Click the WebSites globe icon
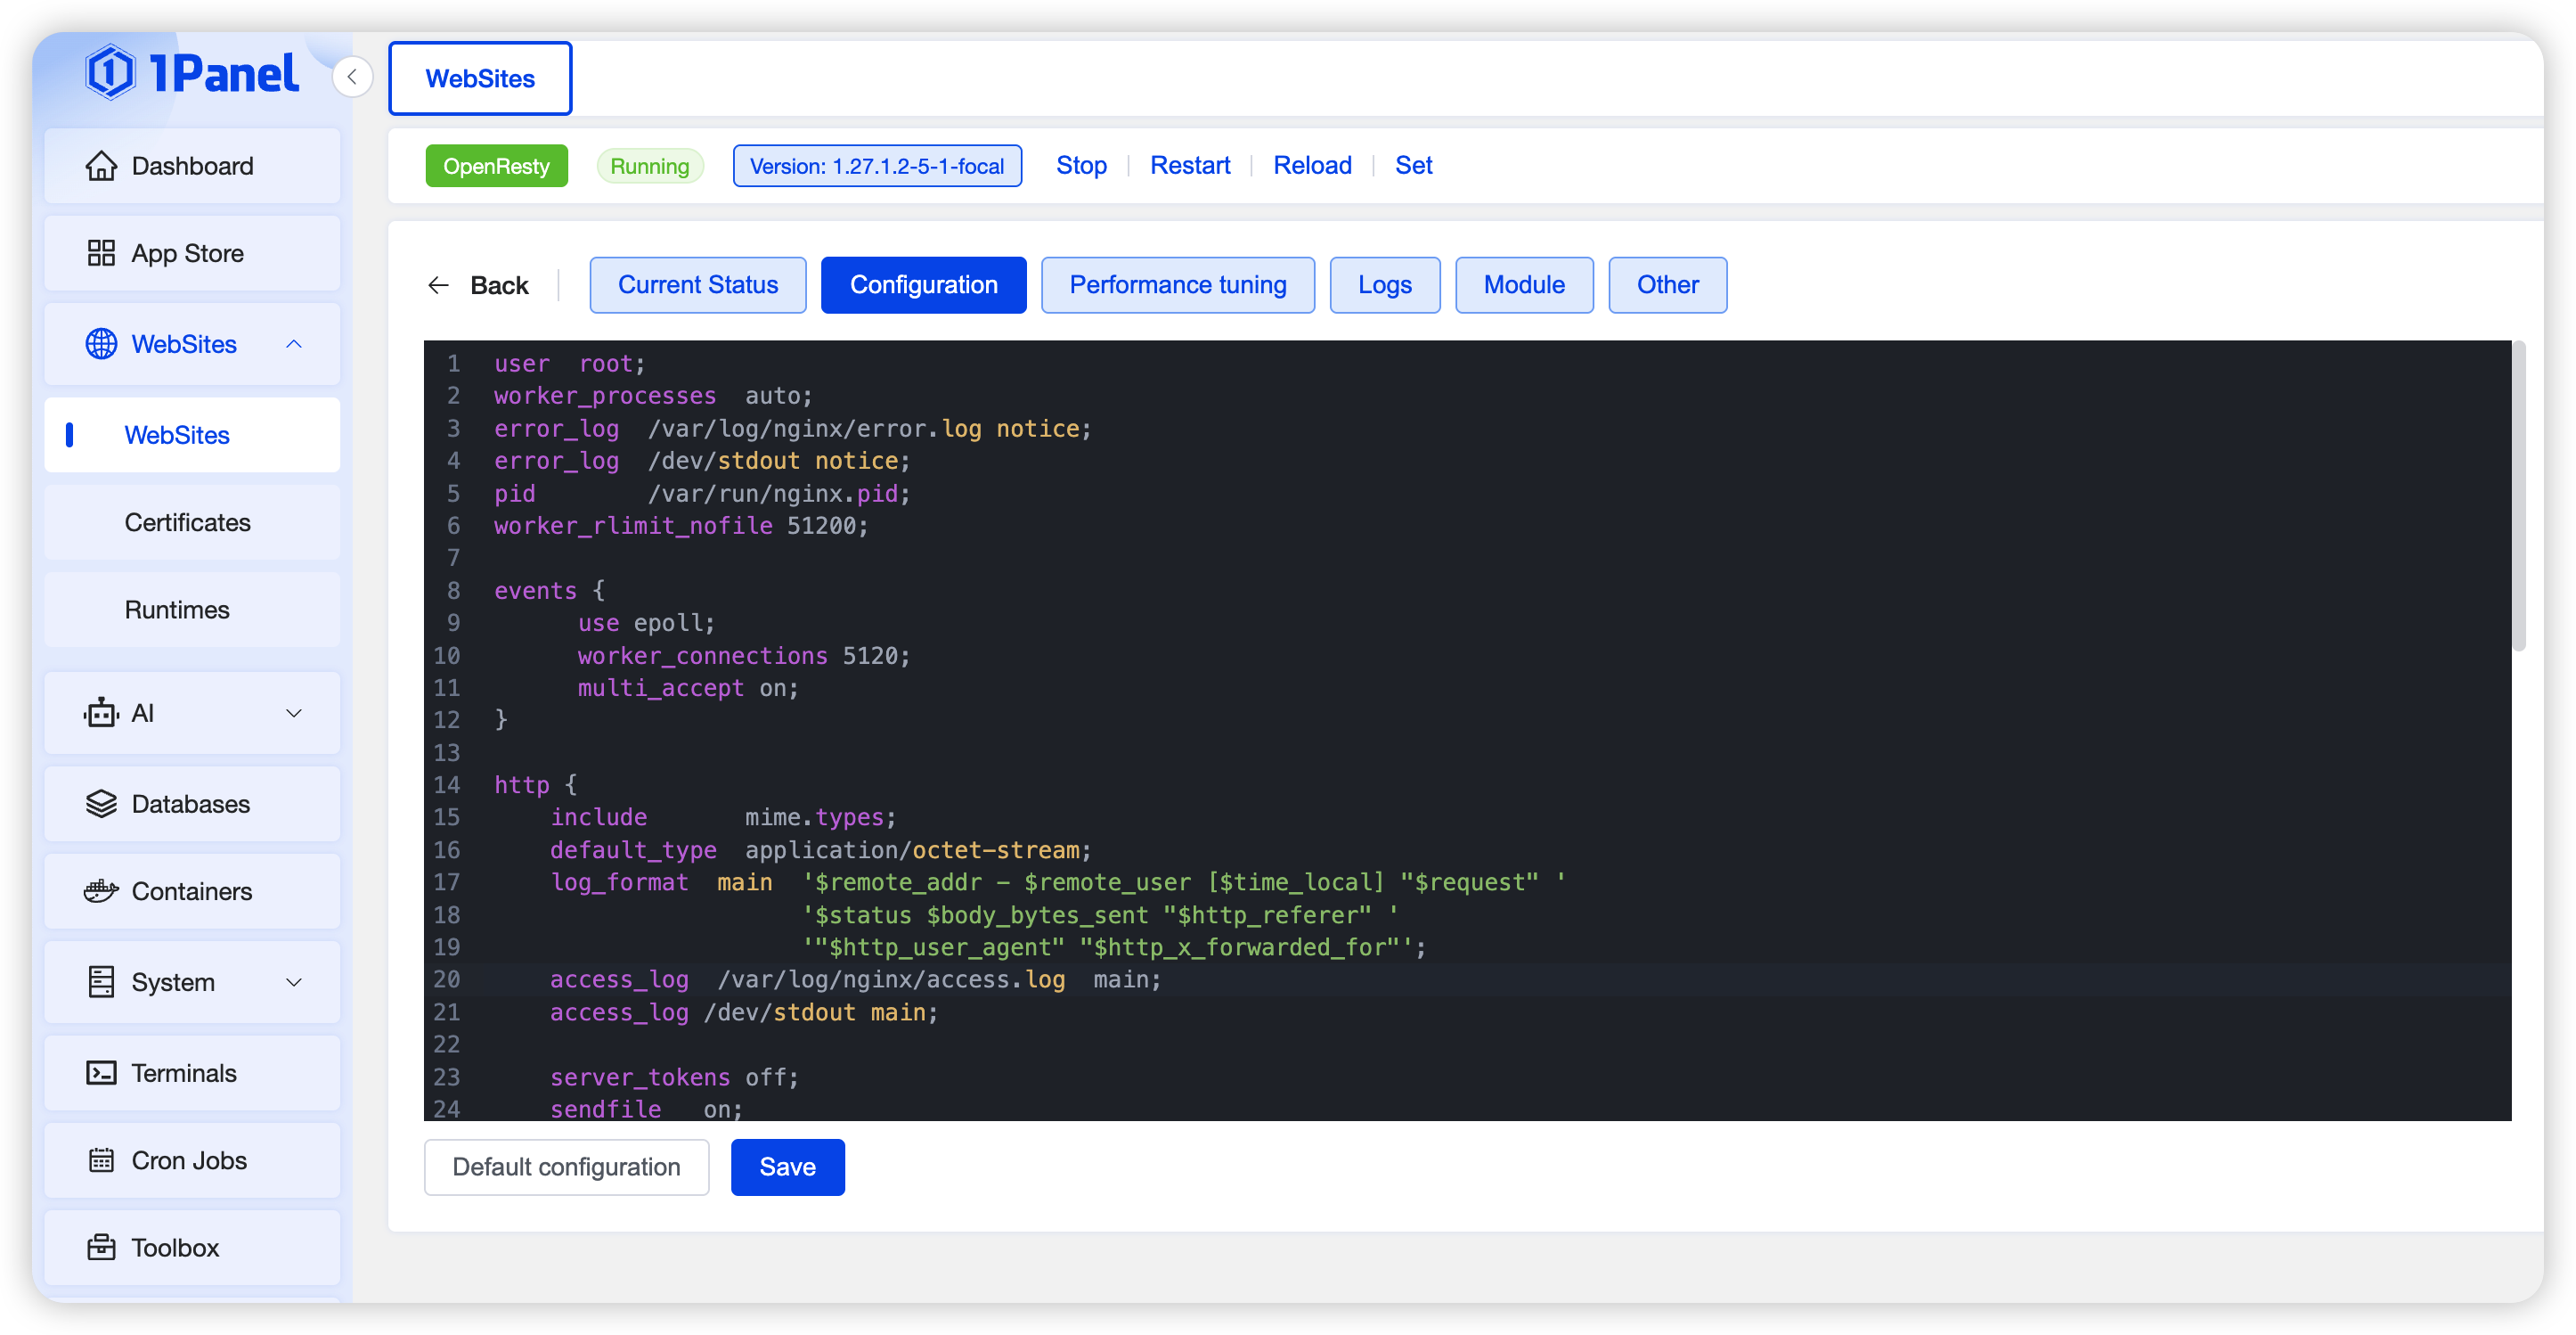 (x=101, y=344)
